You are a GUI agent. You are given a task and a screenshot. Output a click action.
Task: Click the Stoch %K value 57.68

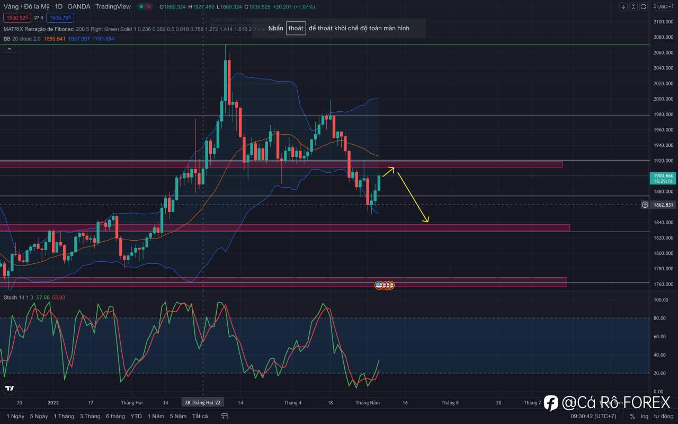[42, 297]
